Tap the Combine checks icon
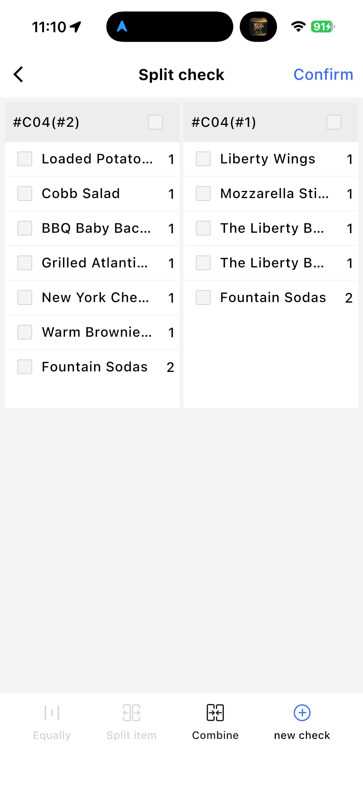The height and width of the screenshot is (789, 363). coord(215,713)
